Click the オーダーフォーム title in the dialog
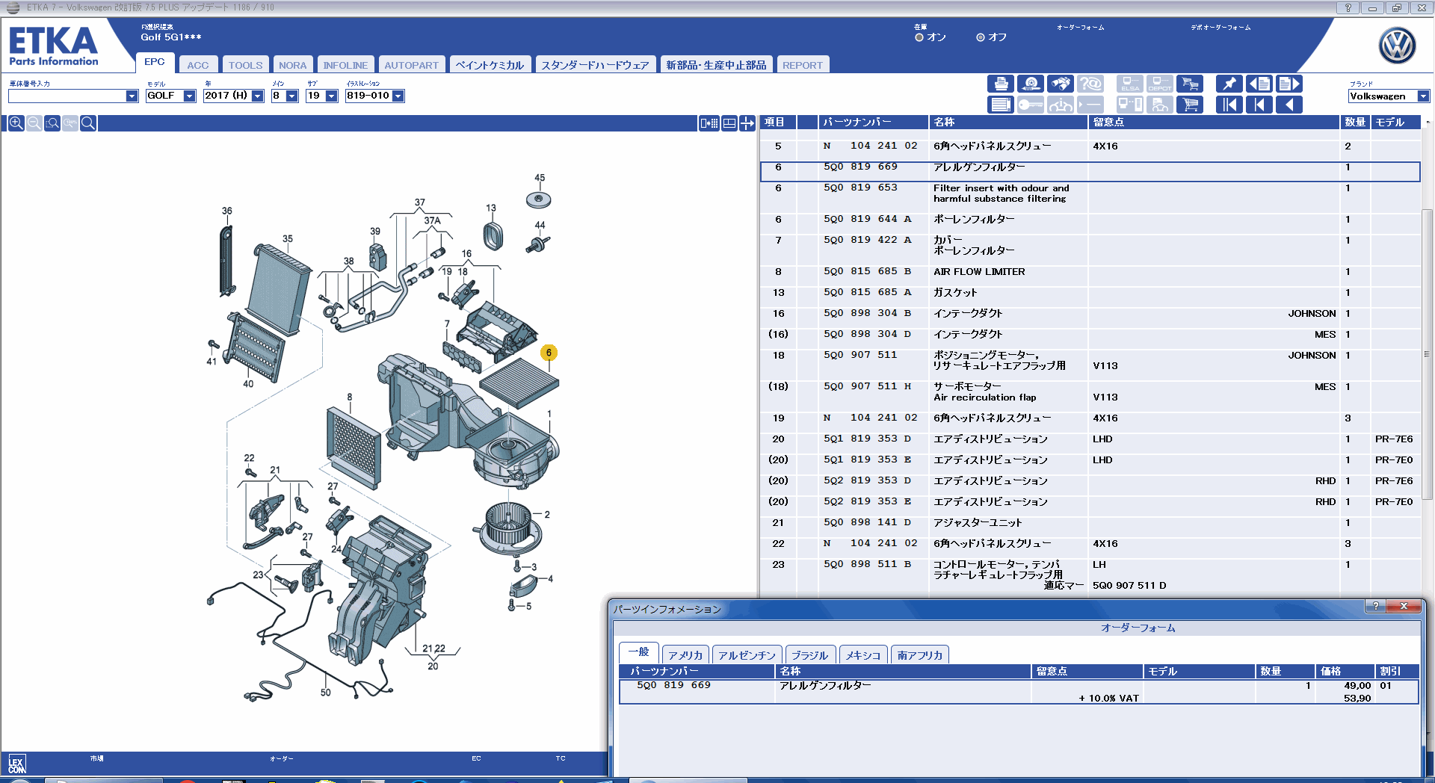 coord(1138,628)
